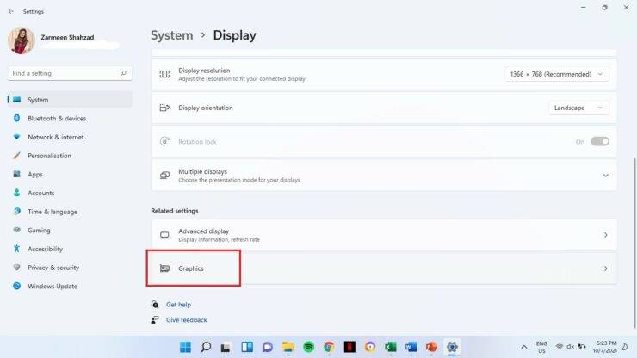This screenshot has height=358, width=637.
Task: Select Gaming in the sidebar menu
Action: pos(39,231)
